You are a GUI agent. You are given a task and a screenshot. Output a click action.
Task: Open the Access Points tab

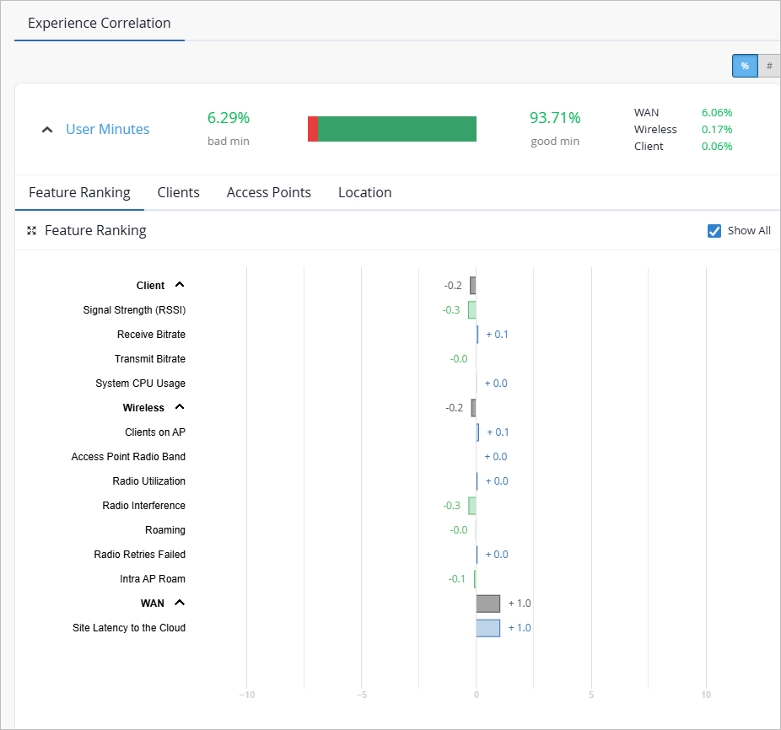coord(269,193)
